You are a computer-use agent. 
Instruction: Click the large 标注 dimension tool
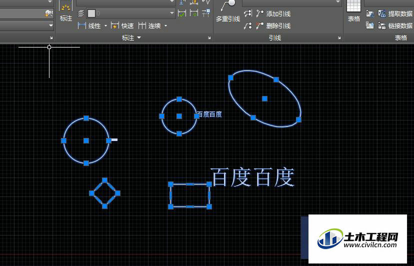pyautogui.click(x=65, y=11)
